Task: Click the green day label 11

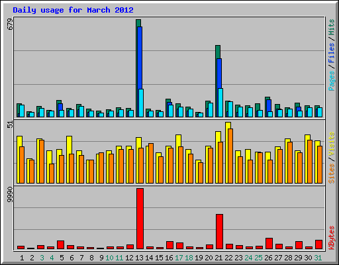Action: [119, 258]
